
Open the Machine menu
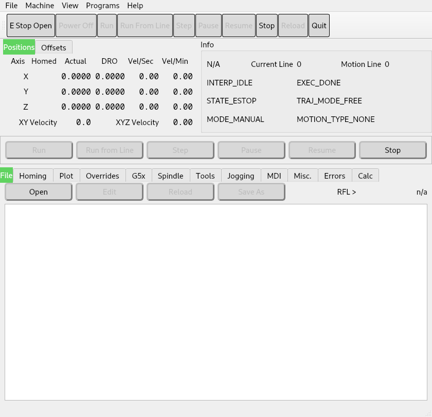[x=40, y=6]
